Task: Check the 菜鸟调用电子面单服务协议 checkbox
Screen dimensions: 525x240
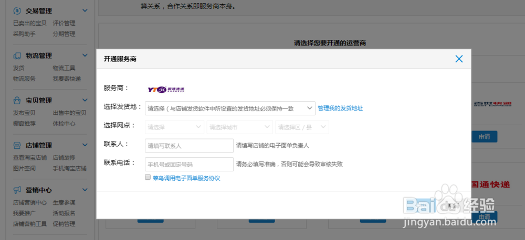Action: [x=148, y=177]
